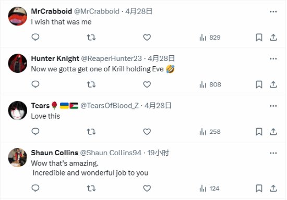Open the @ReaperHunter23 profile handle
Image resolution: width=287 pixels, height=200 pixels.
pyautogui.click(x=111, y=58)
